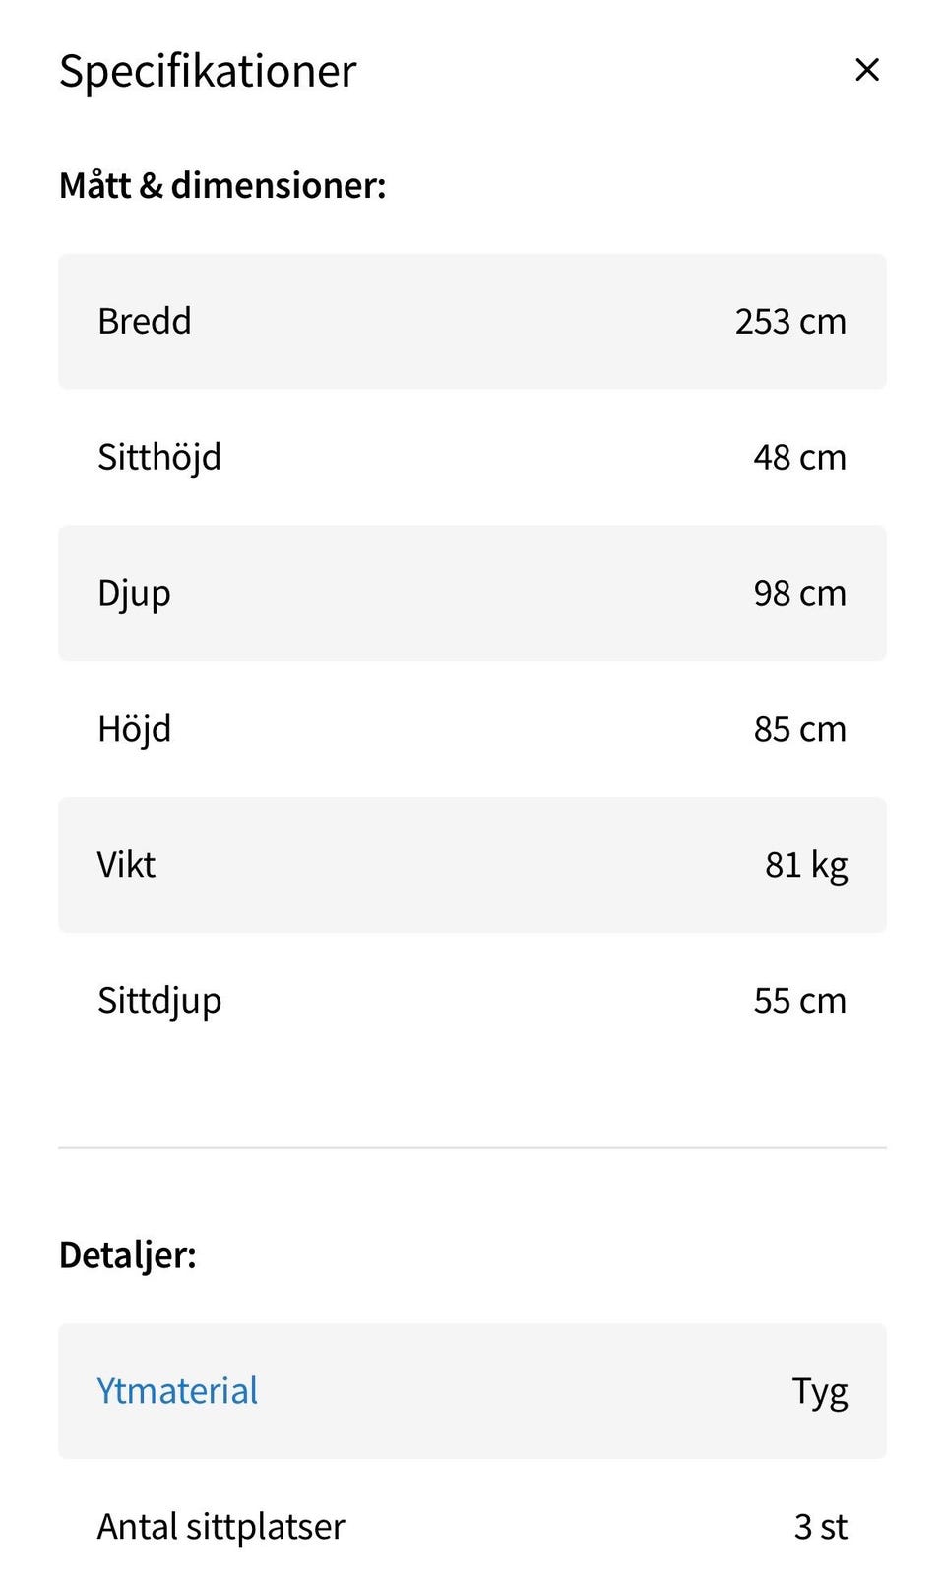Close the Specifikationer panel
Viewport: 945px width, 1585px height.
click(866, 70)
